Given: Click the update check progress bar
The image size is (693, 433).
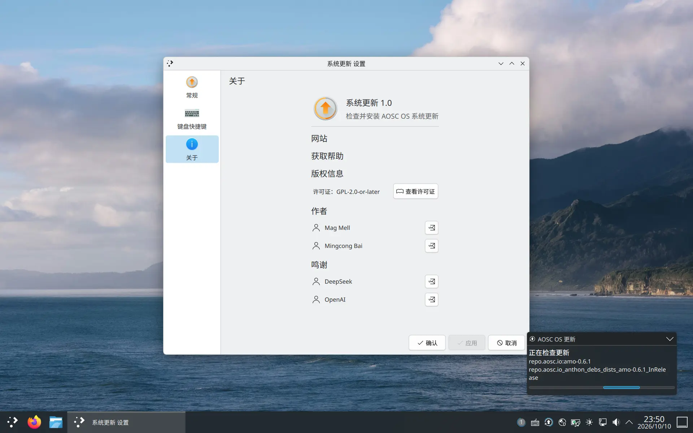Looking at the screenshot, I should click(602, 387).
